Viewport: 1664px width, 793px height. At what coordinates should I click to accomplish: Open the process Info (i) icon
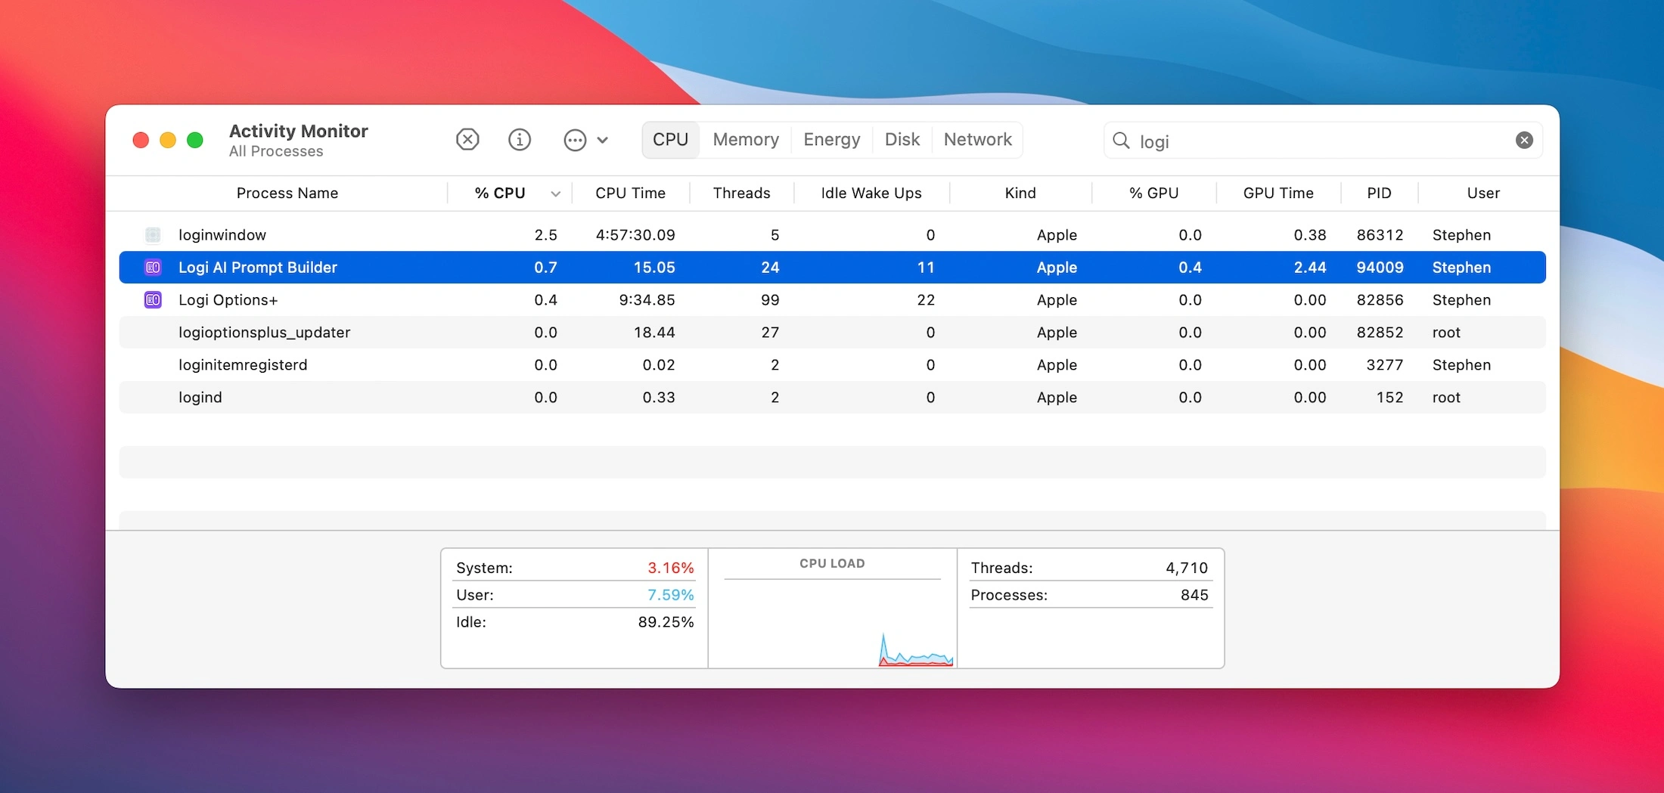[x=520, y=140]
